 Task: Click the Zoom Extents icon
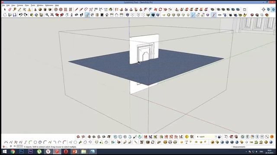(x=52, y=15)
